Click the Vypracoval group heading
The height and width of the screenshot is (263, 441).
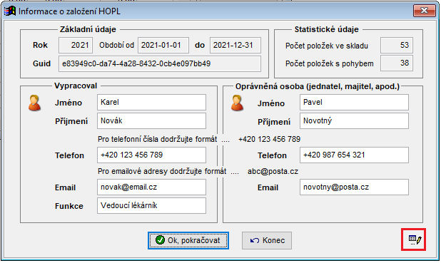(76, 86)
